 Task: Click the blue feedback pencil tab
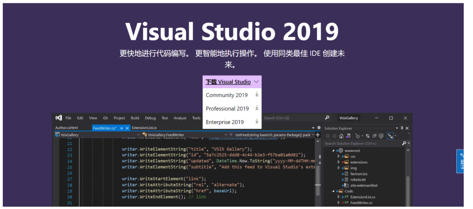461,161
